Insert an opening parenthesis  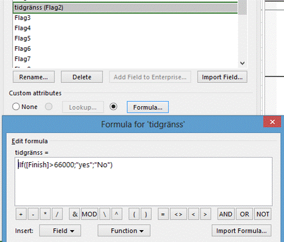pyautogui.click(x=134, y=214)
